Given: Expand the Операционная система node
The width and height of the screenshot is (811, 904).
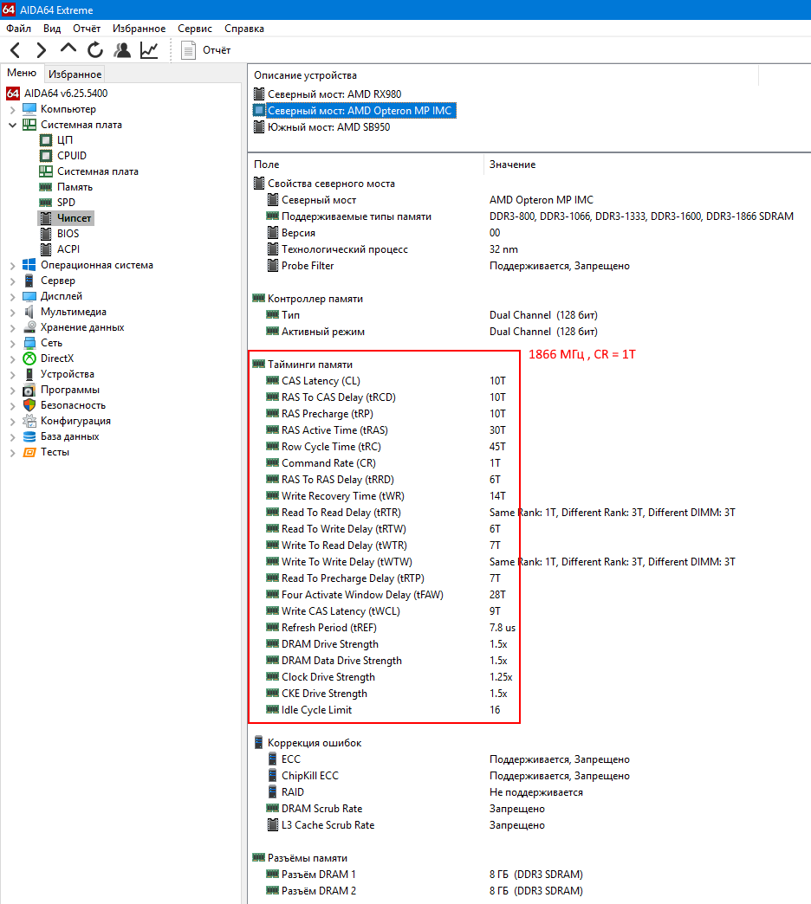Looking at the screenshot, I should pos(13,265).
